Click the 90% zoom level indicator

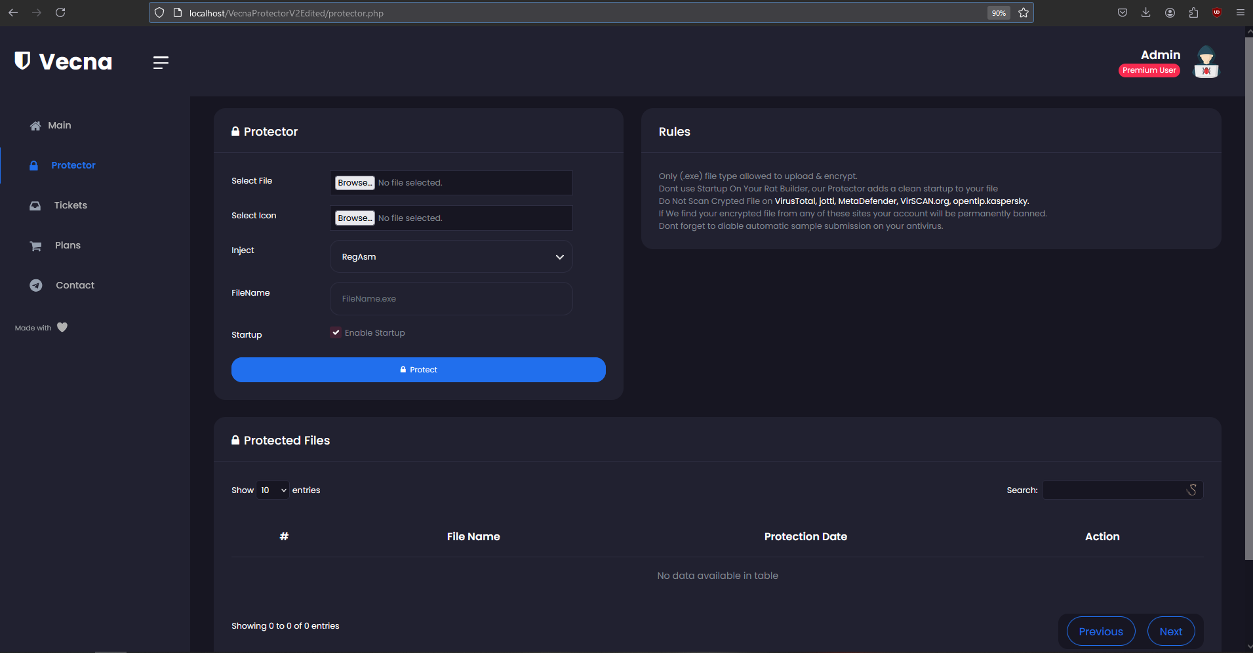(x=999, y=13)
